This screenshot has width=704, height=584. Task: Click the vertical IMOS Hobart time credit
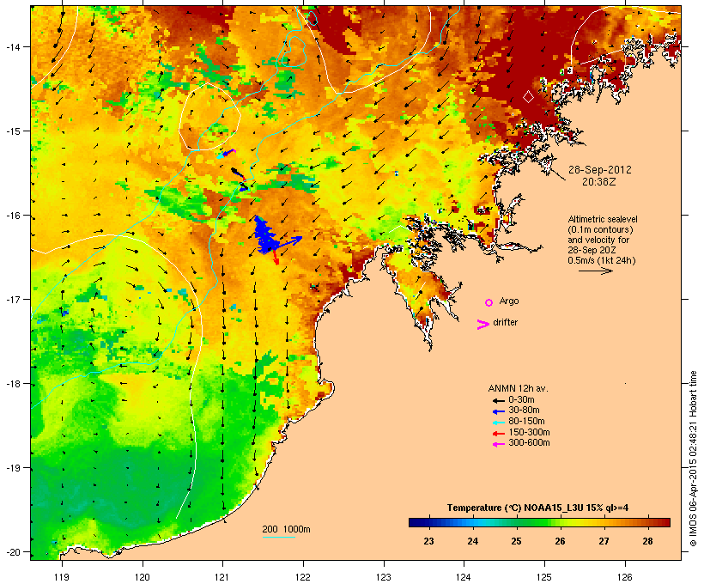[693, 459]
